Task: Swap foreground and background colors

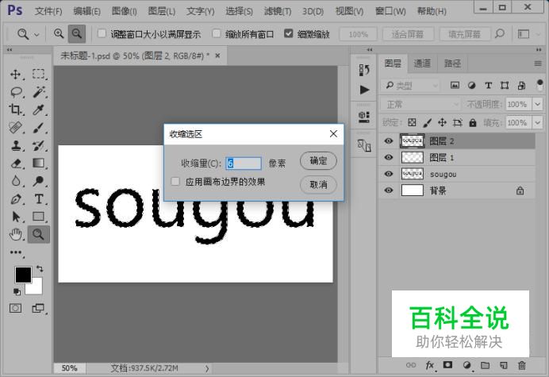Action: (40, 269)
